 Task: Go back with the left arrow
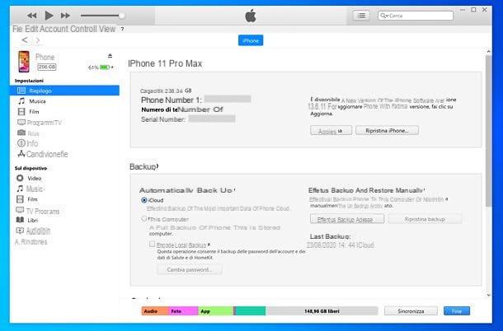[25, 40]
